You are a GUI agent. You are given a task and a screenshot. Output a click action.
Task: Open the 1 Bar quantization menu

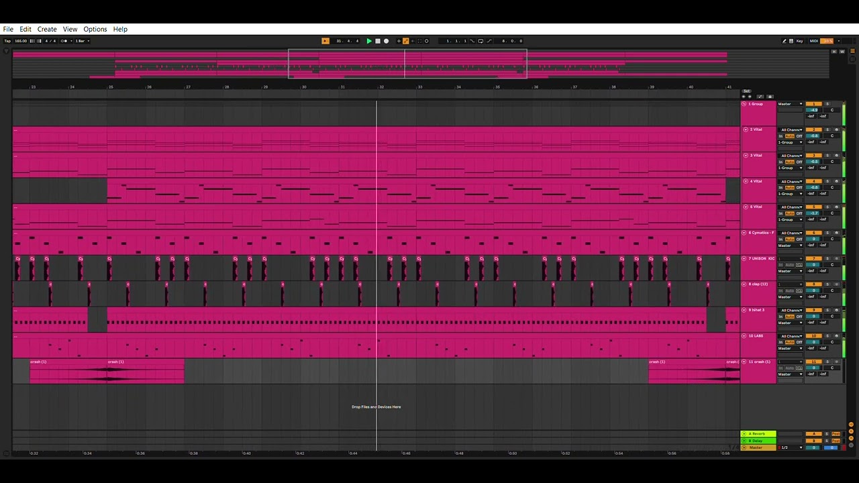81,41
